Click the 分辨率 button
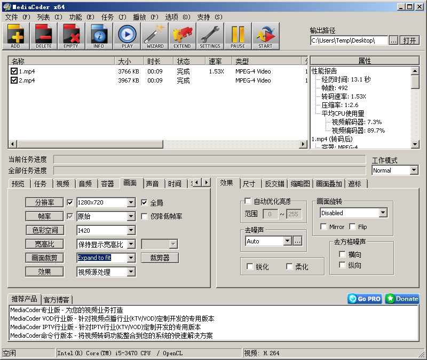 pos(45,202)
